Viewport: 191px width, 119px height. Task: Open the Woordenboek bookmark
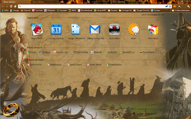[85, 10]
